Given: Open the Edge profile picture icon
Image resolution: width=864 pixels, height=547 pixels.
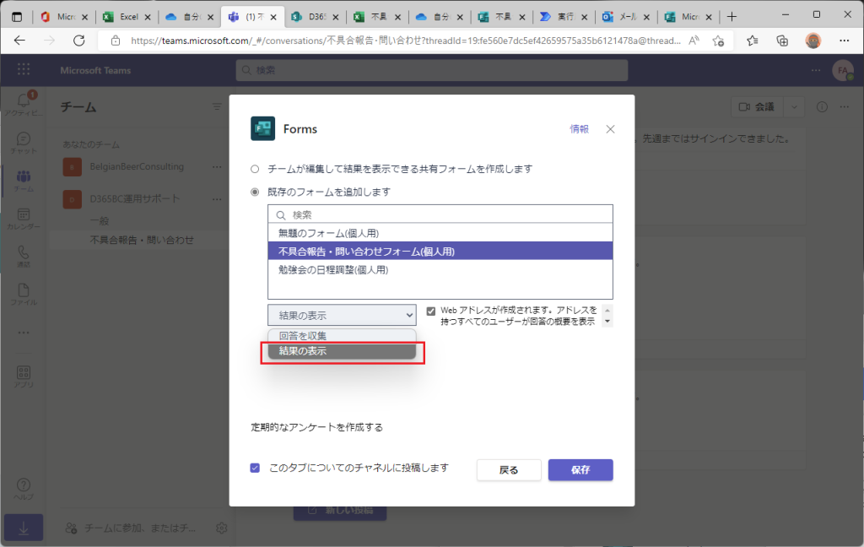Looking at the screenshot, I should [813, 41].
